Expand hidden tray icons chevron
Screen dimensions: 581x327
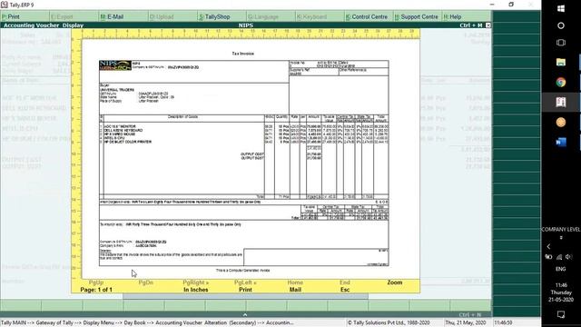tap(548, 246)
